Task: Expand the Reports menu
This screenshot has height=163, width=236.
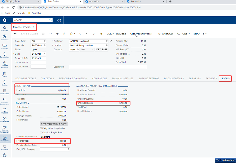Action: tap(199, 34)
